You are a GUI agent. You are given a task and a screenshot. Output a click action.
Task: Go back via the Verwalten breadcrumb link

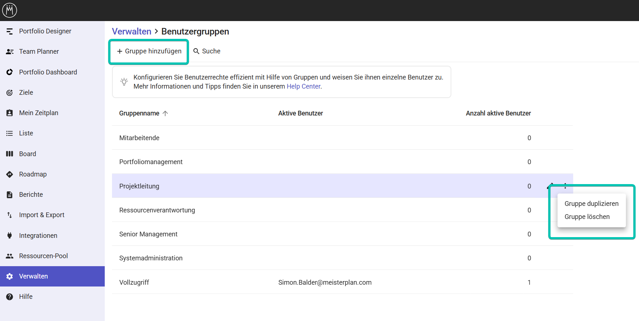pos(132,32)
